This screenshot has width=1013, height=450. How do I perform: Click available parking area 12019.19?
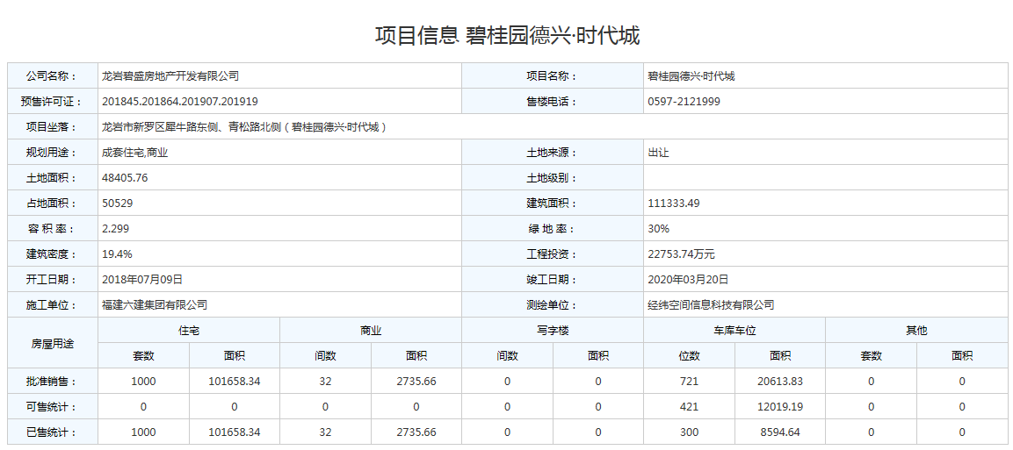point(780,407)
